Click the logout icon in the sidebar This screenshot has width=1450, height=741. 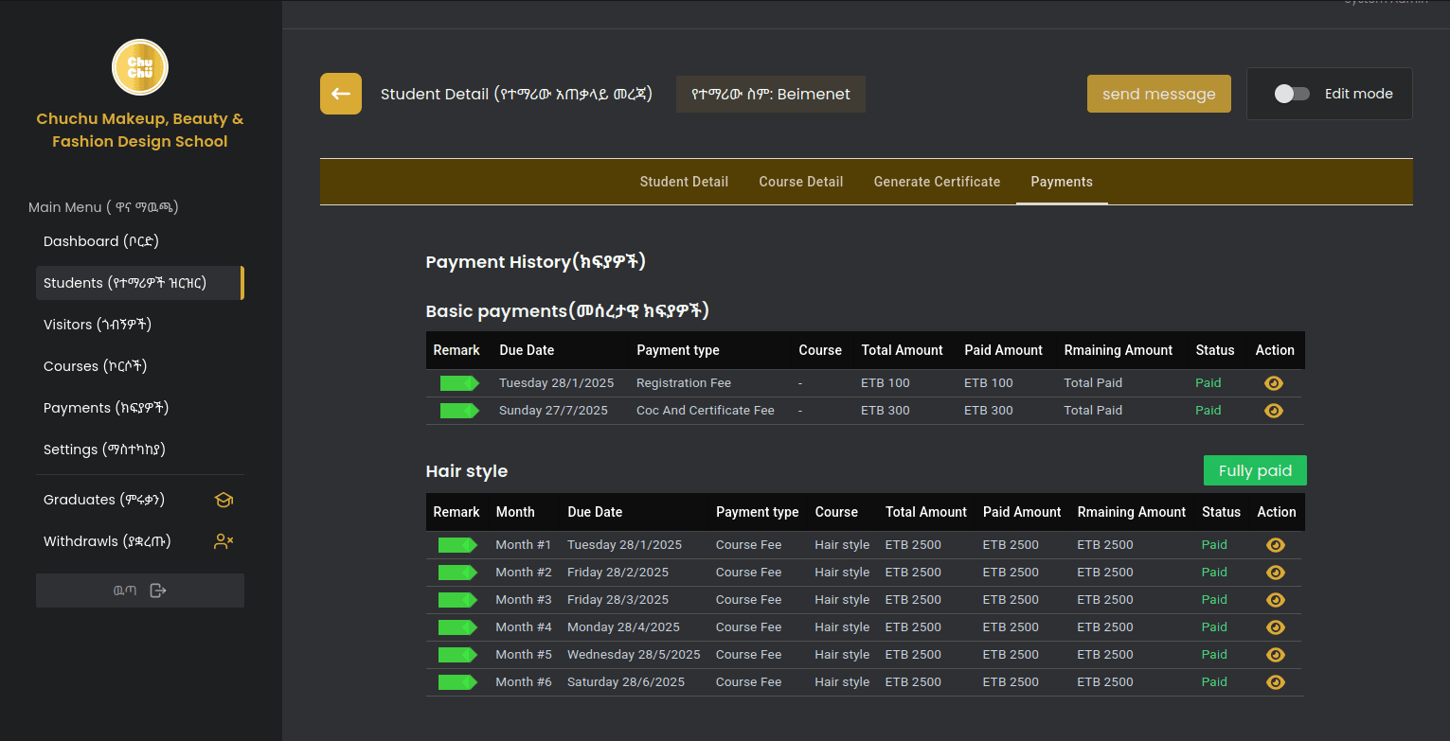point(158,591)
